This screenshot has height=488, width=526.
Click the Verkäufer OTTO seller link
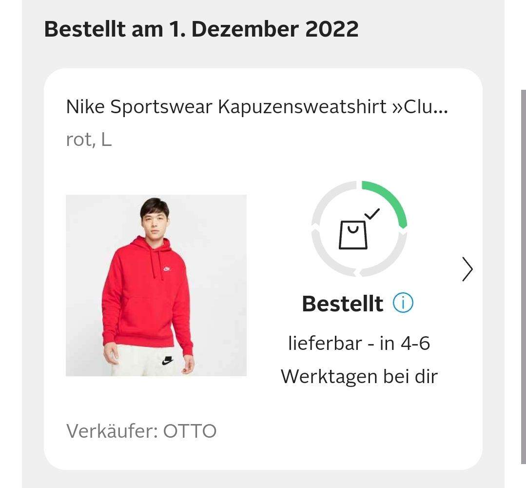pyautogui.click(x=142, y=431)
